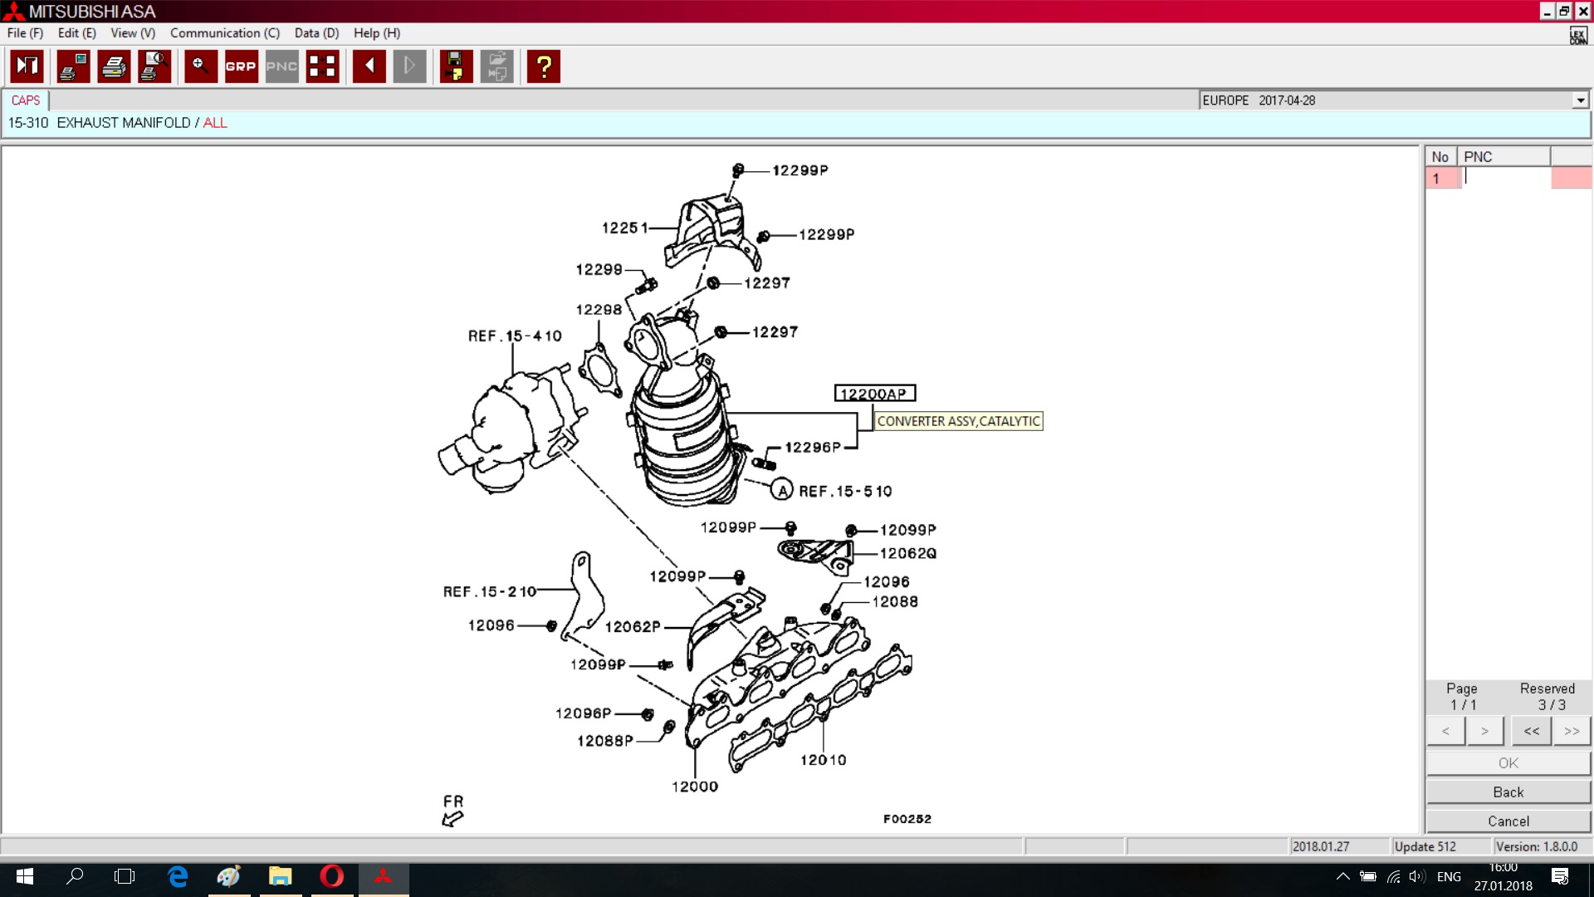Click the zoom magnifier toolbar icon

tap(200, 66)
